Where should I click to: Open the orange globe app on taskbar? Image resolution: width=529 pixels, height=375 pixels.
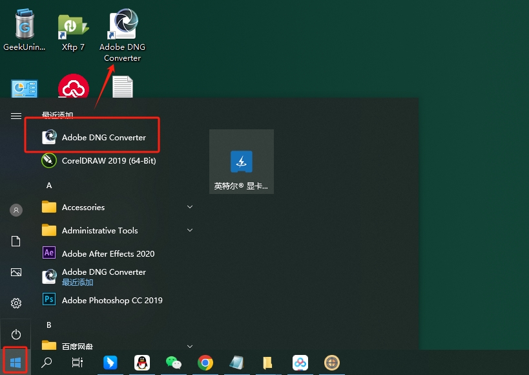pyautogui.click(x=331, y=363)
